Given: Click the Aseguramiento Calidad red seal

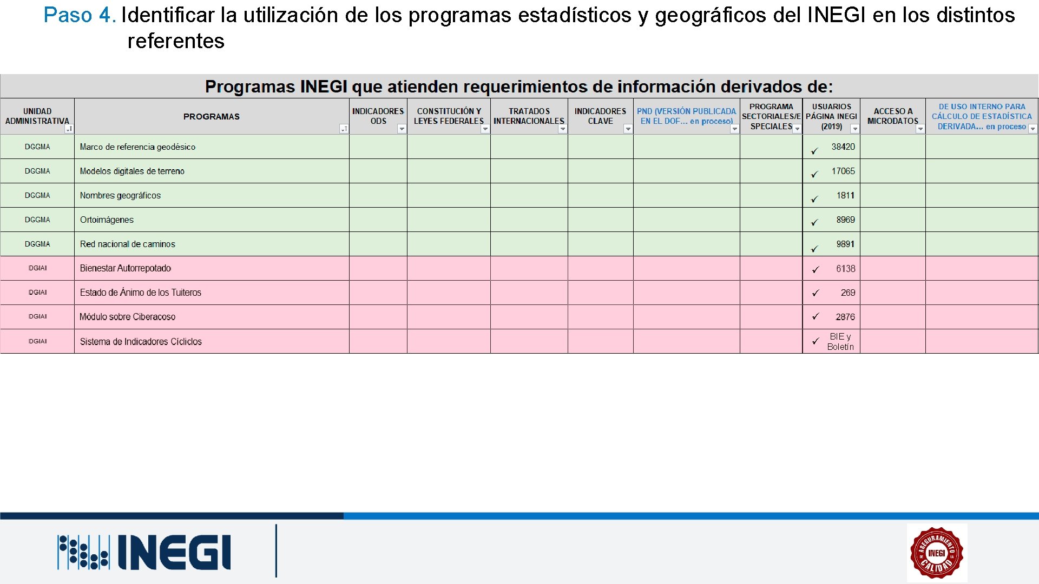Looking at the screenshot, I should click(x=937, y=553).
